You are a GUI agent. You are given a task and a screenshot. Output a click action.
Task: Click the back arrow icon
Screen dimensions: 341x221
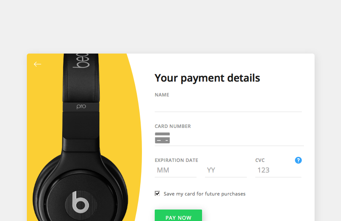pyautogui.click(x=38, y=64)
